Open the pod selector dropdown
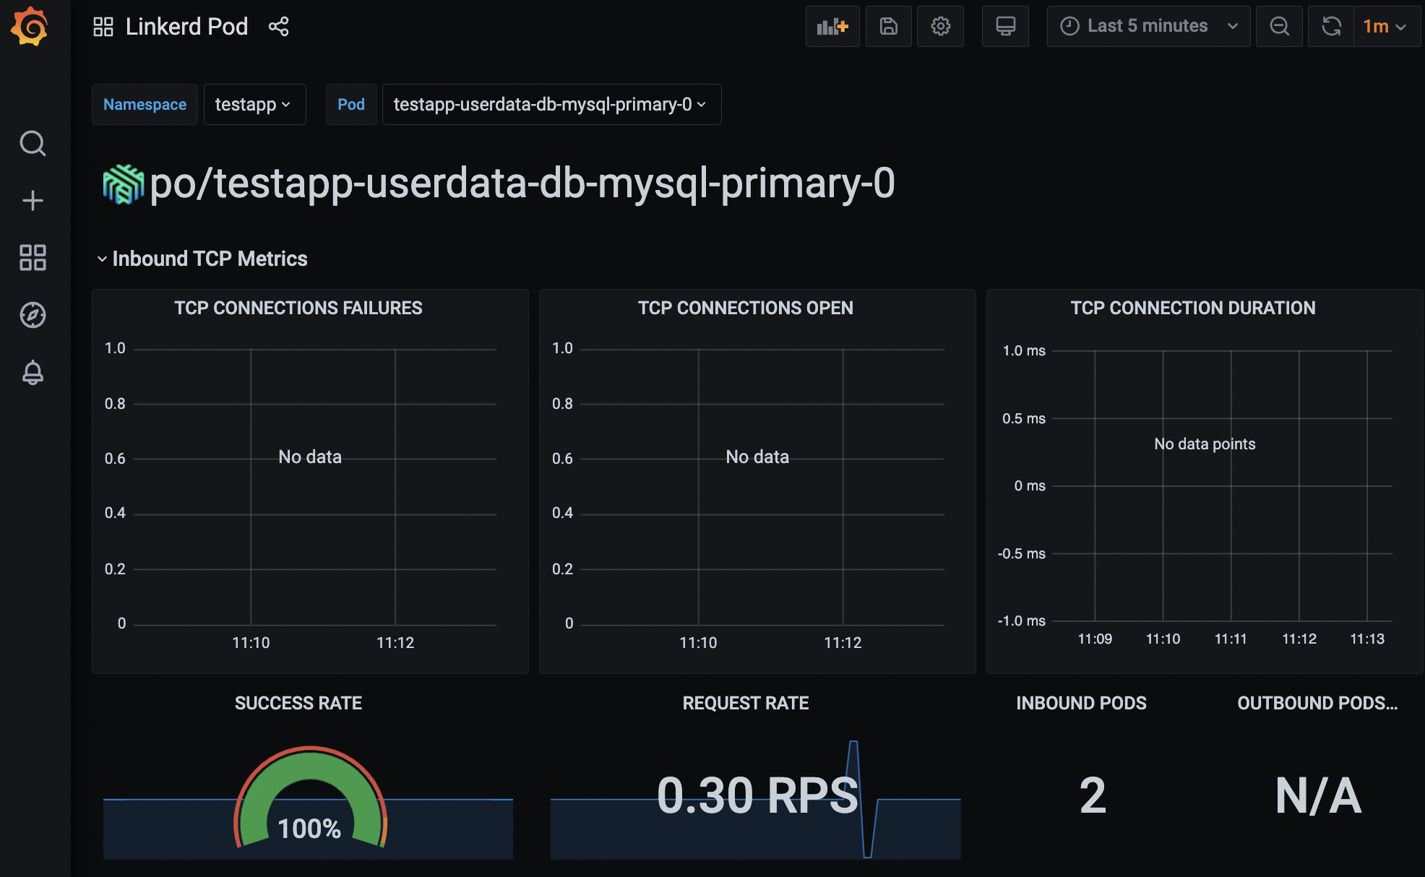1425x877 pixels. [551, 104]
